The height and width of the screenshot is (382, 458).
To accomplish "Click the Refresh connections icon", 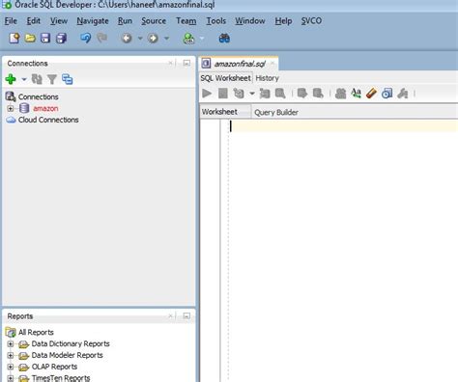I will tap(37, 79).
